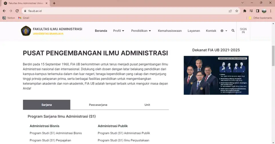This screenshot has height=144, width=275.
Task: Open the Kemahasiswaan menu item
Action: [x=170, y=31]
